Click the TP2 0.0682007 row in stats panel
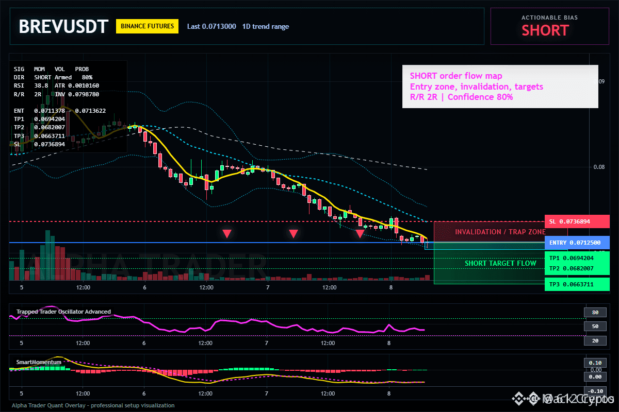The width and height of the screenshot is (619, 412). point(39,127)
